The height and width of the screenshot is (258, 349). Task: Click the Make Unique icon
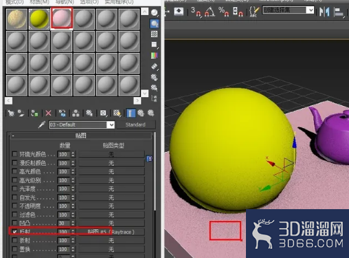click(x=76, y=113)
